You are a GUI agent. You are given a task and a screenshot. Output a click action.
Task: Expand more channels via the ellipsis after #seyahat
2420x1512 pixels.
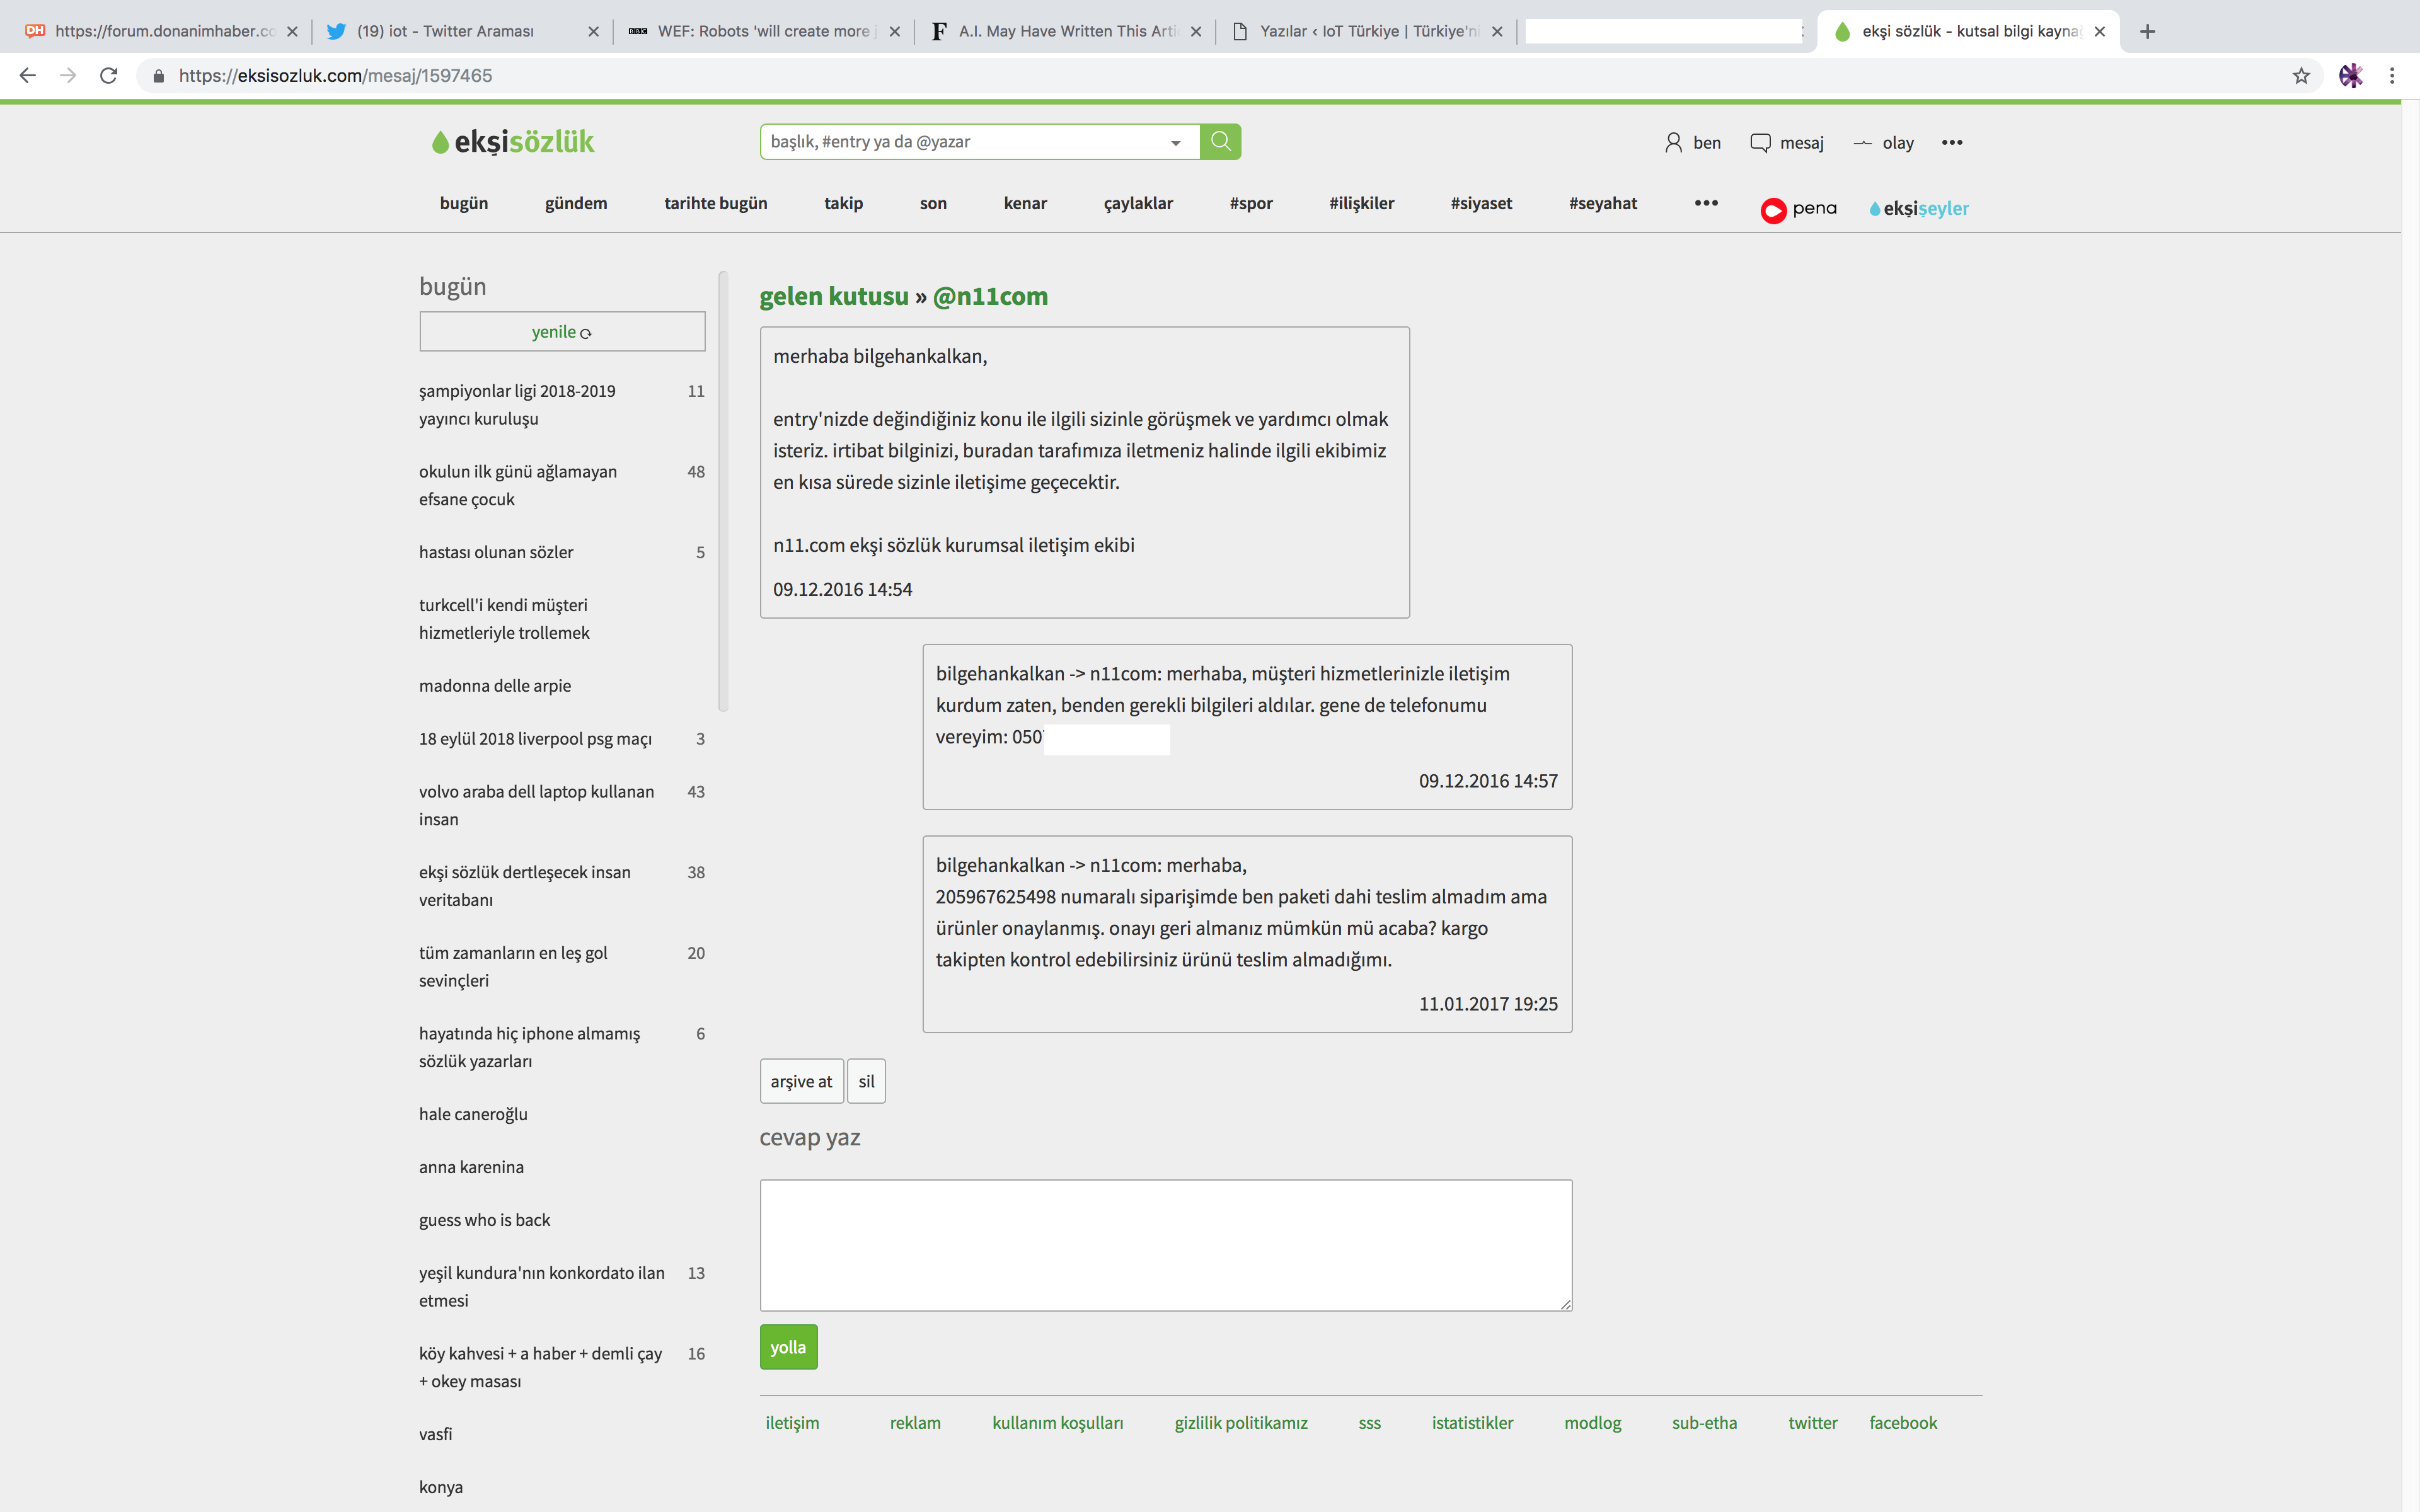click(1706, 203)
